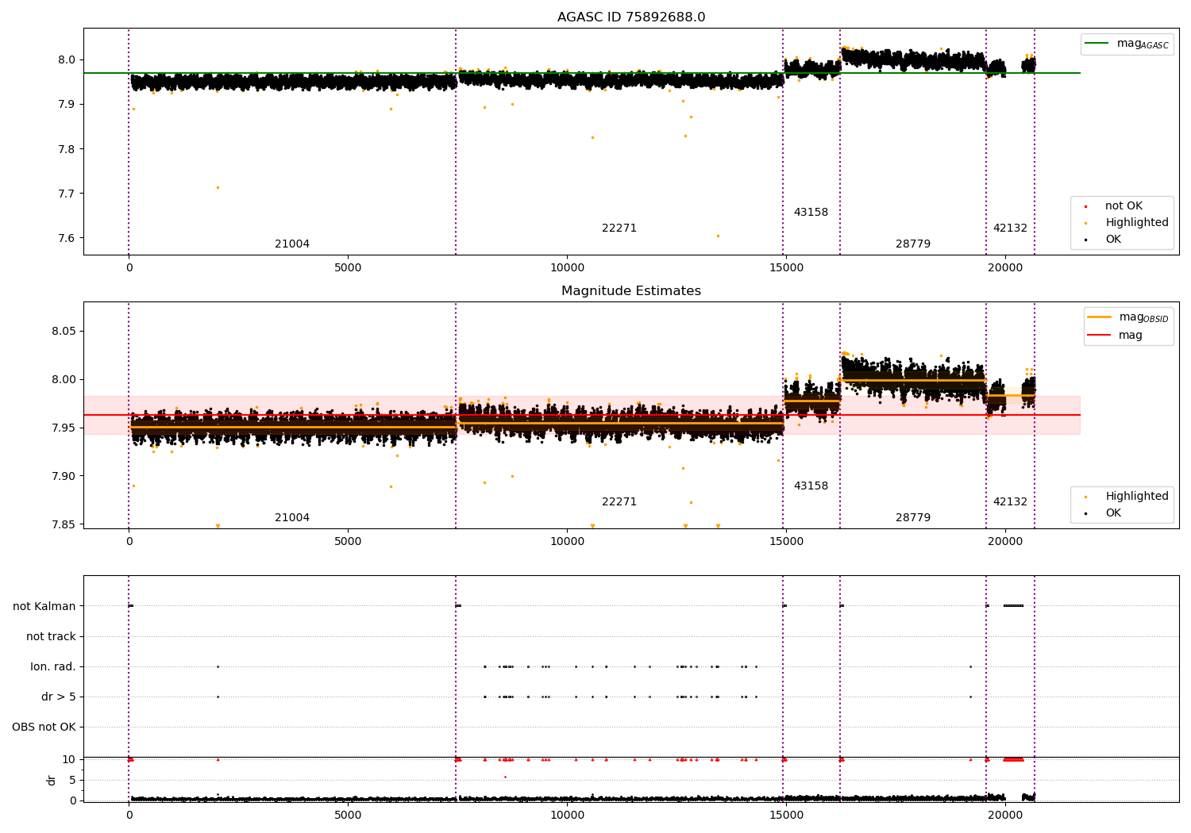This screenshot has width=1191, height=833.
Task: Click the 7.95 y-axis tick label
Action: [x=64, y=428]
